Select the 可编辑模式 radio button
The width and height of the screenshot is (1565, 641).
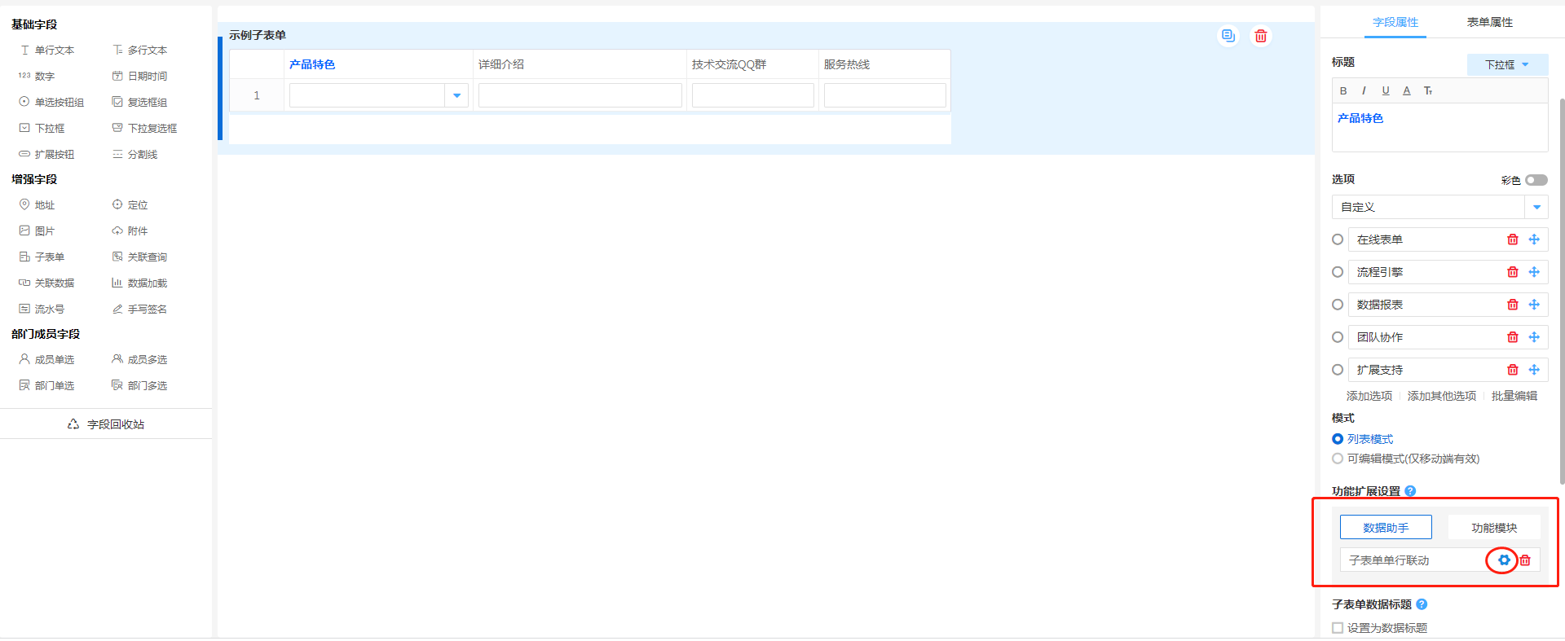tap(1338, 459)
